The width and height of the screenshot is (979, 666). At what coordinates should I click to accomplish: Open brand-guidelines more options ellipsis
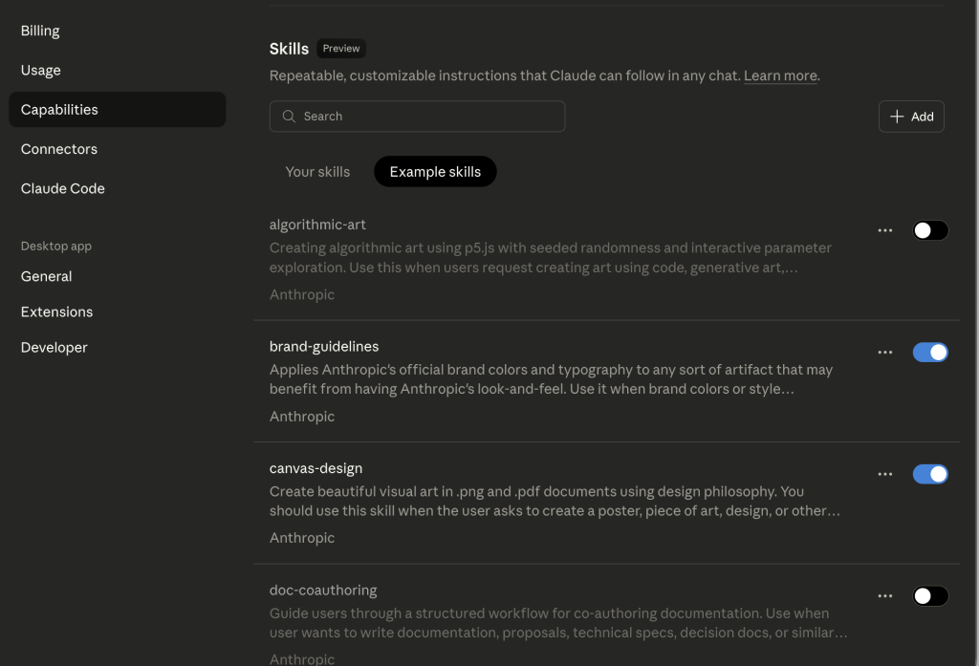[885, 353]
